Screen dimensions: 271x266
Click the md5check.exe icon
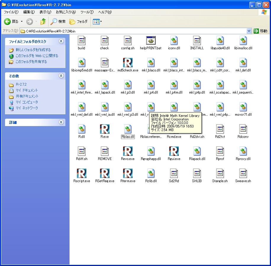point(128,63)
